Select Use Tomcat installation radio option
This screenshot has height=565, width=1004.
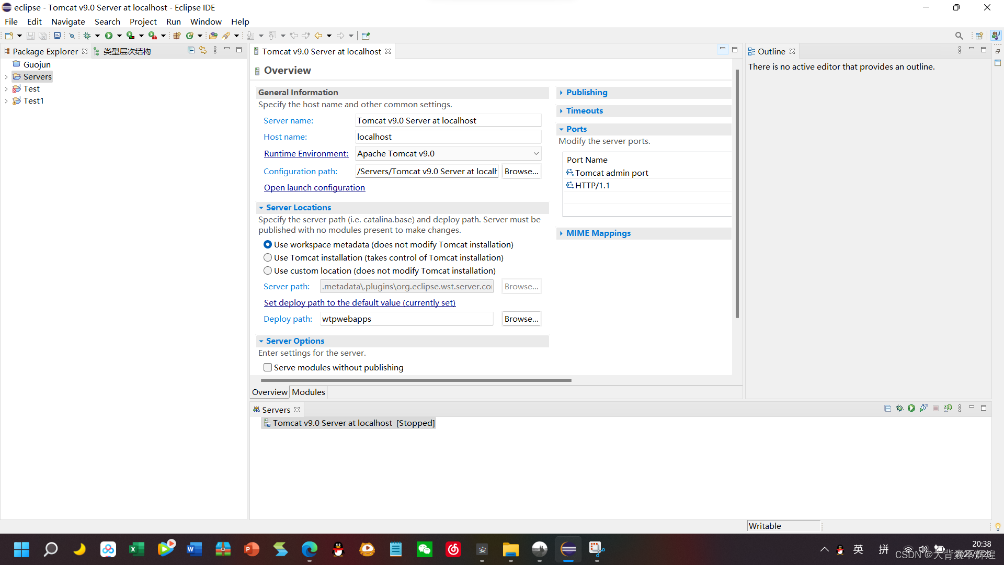click(x=268, y=257)
